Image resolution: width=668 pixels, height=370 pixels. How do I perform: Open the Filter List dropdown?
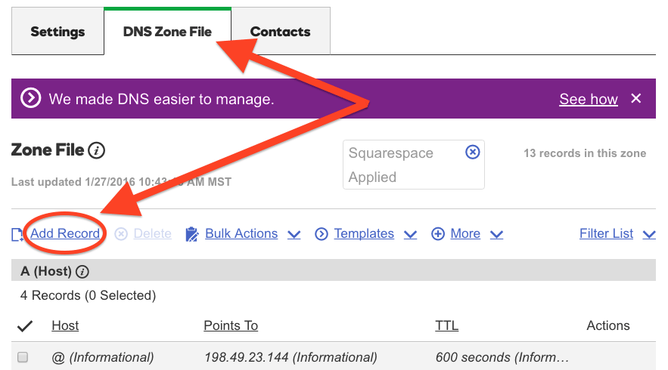(x=617, y=233)
